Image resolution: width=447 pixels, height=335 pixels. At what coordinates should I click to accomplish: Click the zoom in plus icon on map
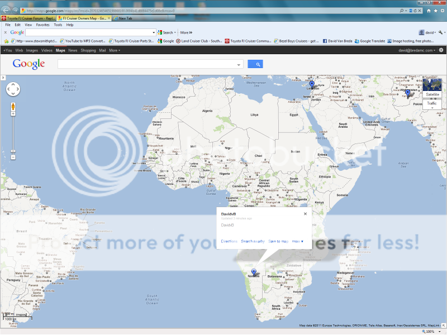pos(13,113)
